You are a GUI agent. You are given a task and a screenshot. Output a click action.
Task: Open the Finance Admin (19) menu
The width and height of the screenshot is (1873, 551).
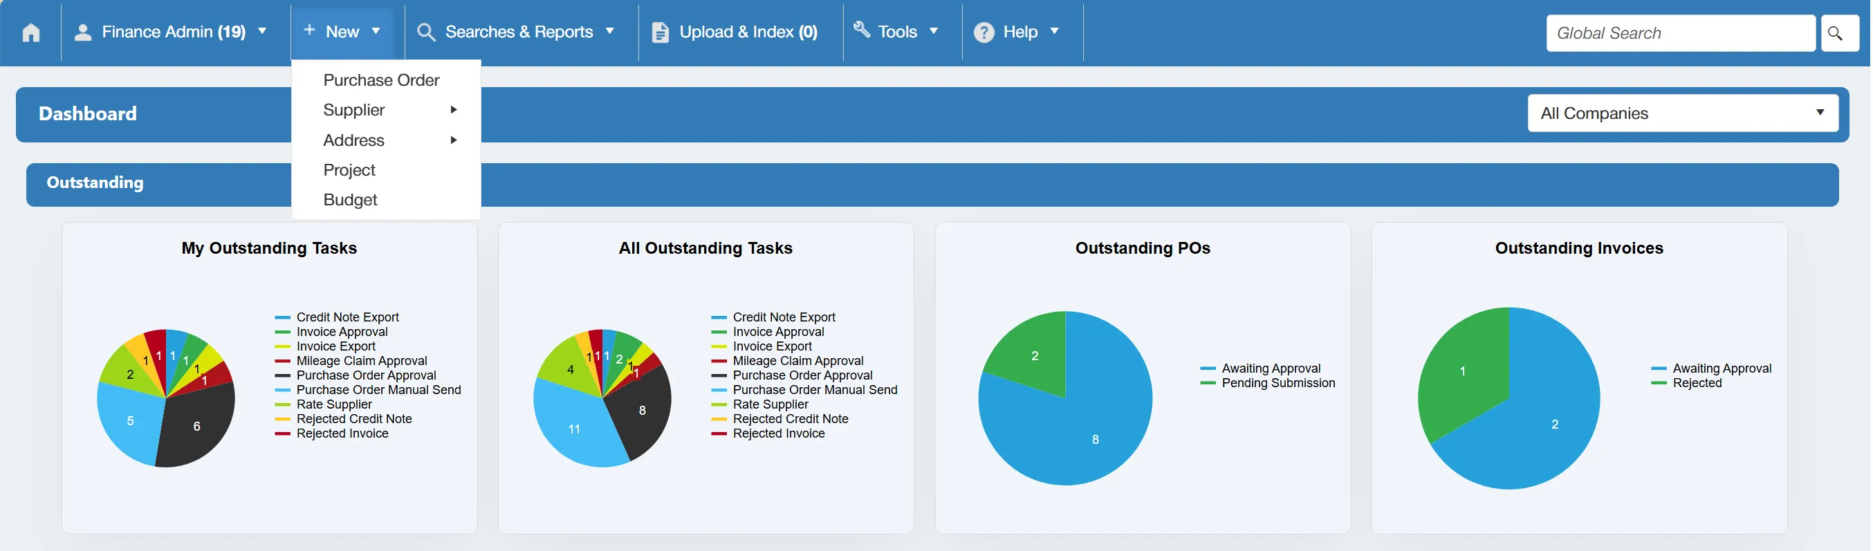[174, 32]
